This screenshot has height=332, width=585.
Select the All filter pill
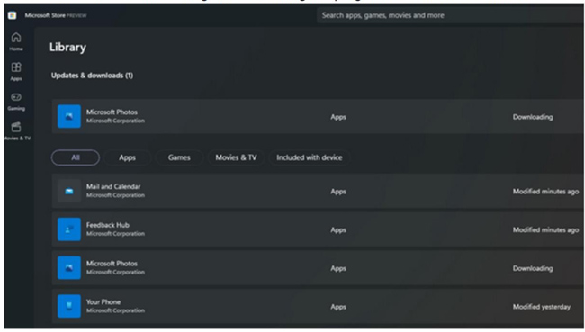(x=76, y=157)
